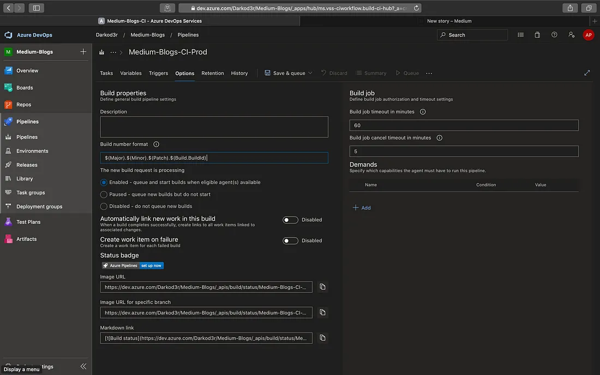
Task: Click Build job cancel timeout field
Action: coord(464,152)
